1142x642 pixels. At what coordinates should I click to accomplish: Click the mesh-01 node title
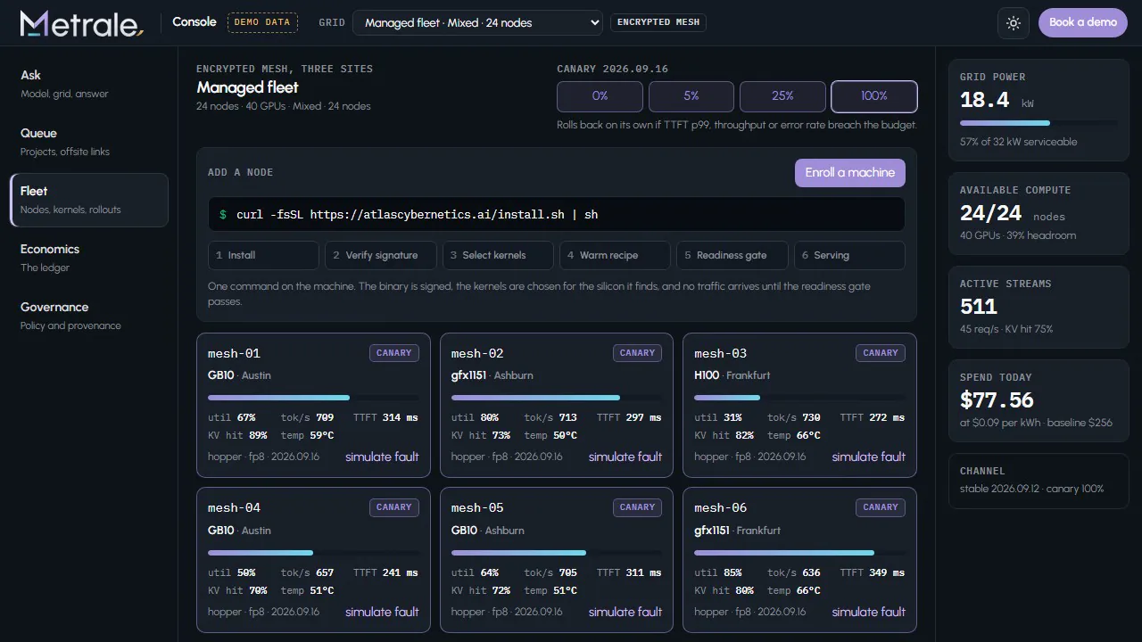point(234,353)
